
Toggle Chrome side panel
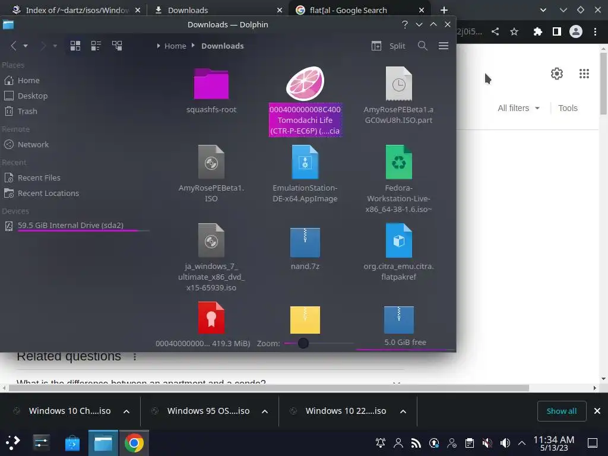(557, 31)
